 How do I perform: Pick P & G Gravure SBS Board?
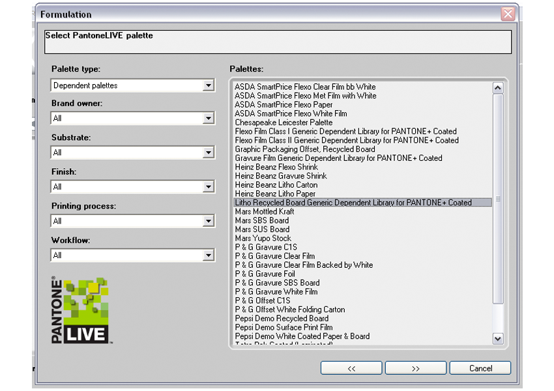pyautogui.click(x=278, y=283)
